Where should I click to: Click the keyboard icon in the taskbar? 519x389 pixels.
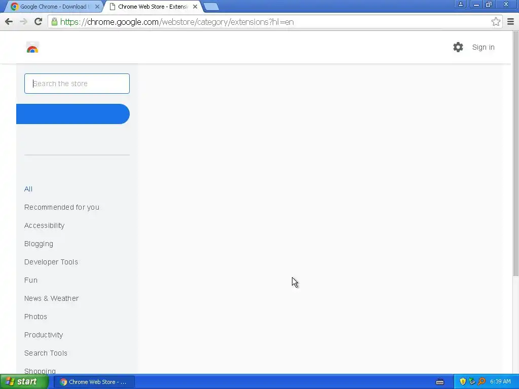tap(440, 382)
